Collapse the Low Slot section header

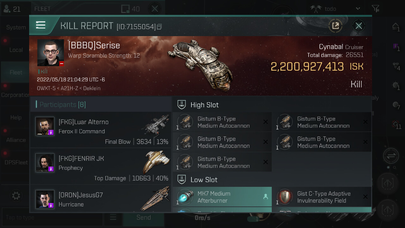[x=272, y=180]
